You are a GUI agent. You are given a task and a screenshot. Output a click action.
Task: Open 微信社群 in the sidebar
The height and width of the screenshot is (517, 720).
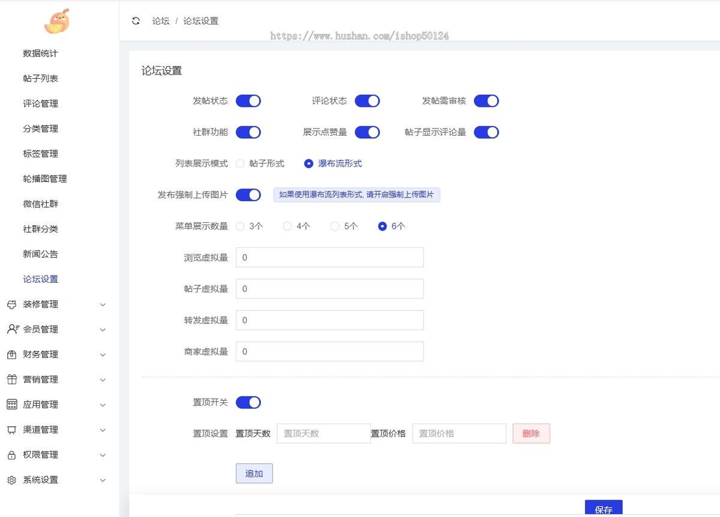[x=40, y=204]
